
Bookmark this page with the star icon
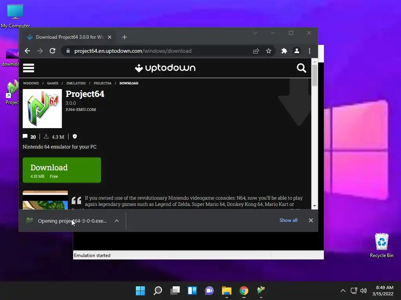coord(269,51)
